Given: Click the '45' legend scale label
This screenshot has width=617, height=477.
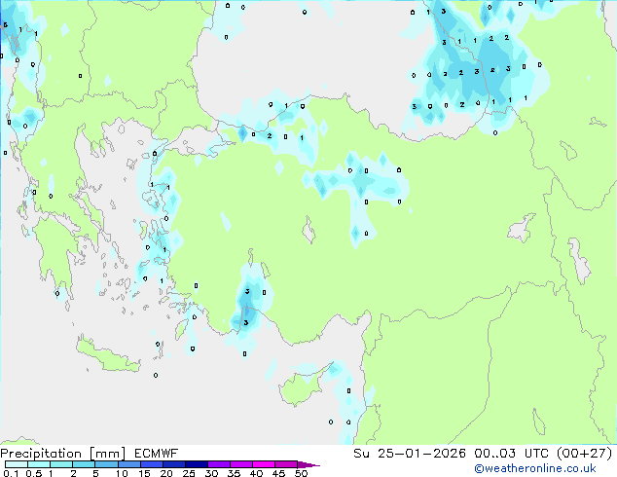Looking at the screenshot, I should [x=278, y=473].
